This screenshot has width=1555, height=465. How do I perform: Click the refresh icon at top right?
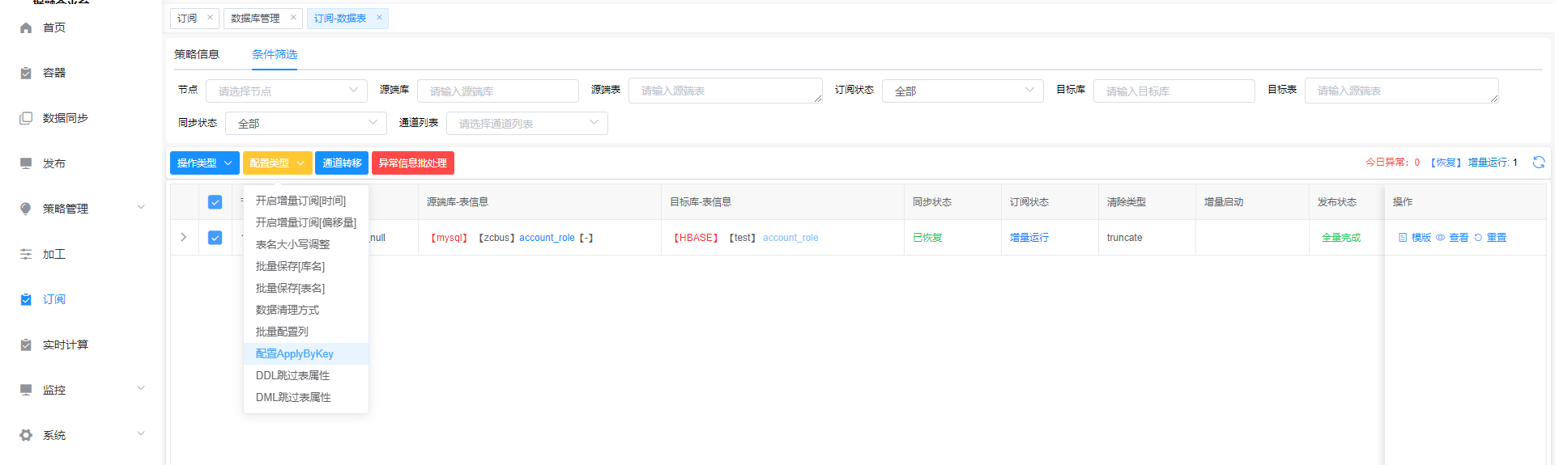coord(1538,163)
